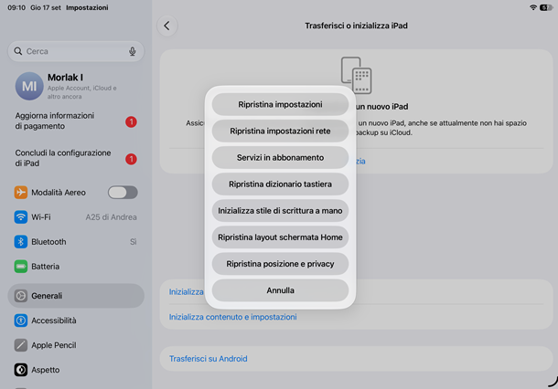Choose Ripristina dizionario tastiera
Screen dimensions: 558x389
(280, 184)
